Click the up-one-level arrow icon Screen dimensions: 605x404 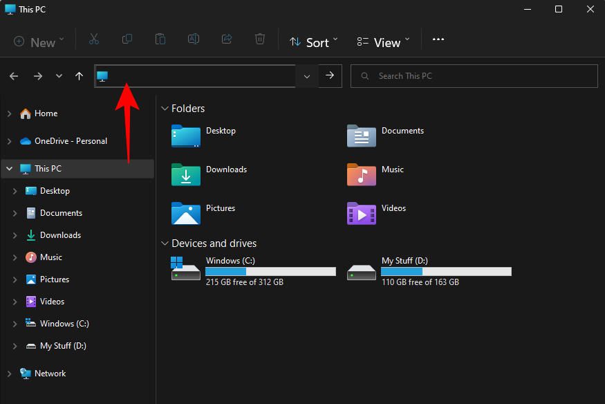coord(79,76)
